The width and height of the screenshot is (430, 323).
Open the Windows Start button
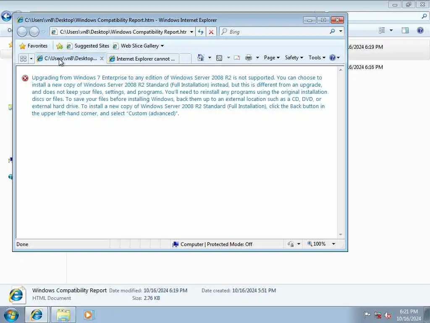(11, 315)
